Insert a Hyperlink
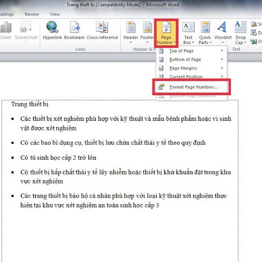 (x=52, y=30)
